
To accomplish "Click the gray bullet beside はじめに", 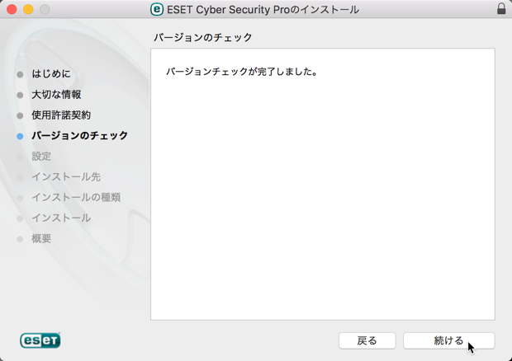I will point(20,75).
